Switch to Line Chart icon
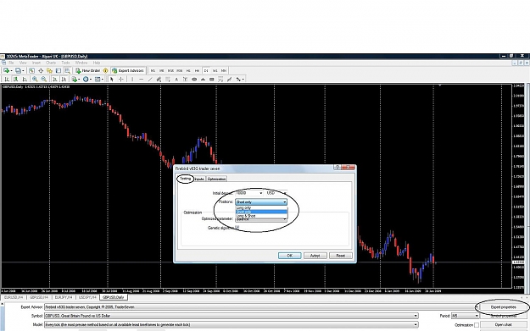This screenshot has height=331, width=530. [x=25, y=79]
